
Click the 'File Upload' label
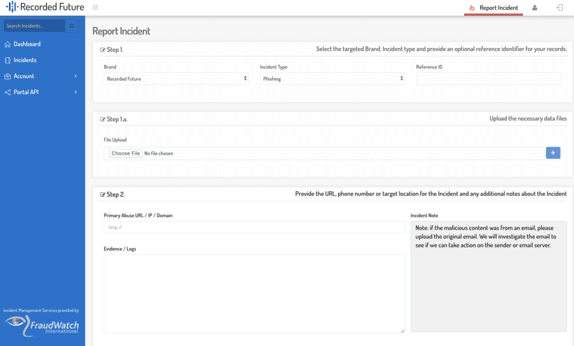click(x=115, y=140)
